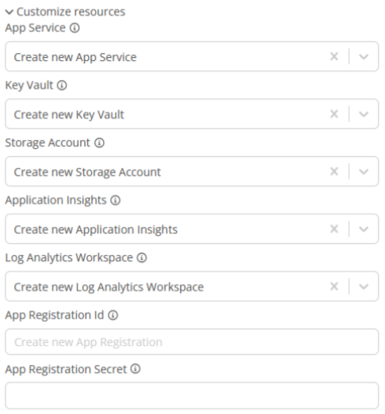Show the Storage Account info tooltip icon

(99, 142)
